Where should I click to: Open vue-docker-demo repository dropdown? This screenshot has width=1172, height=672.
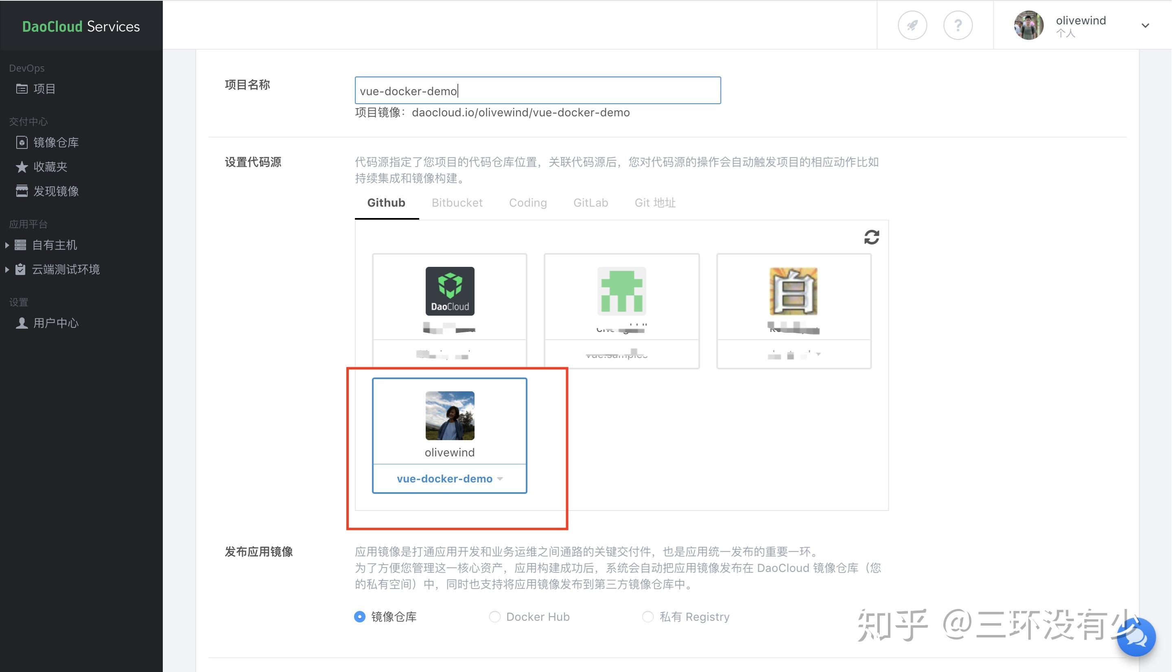[450, 479]
